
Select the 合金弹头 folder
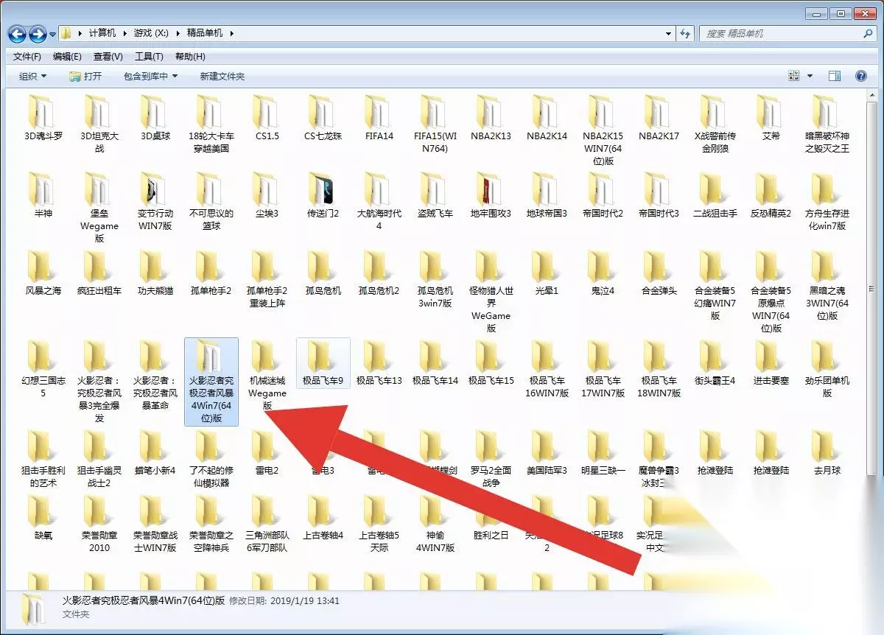(659, 273)
